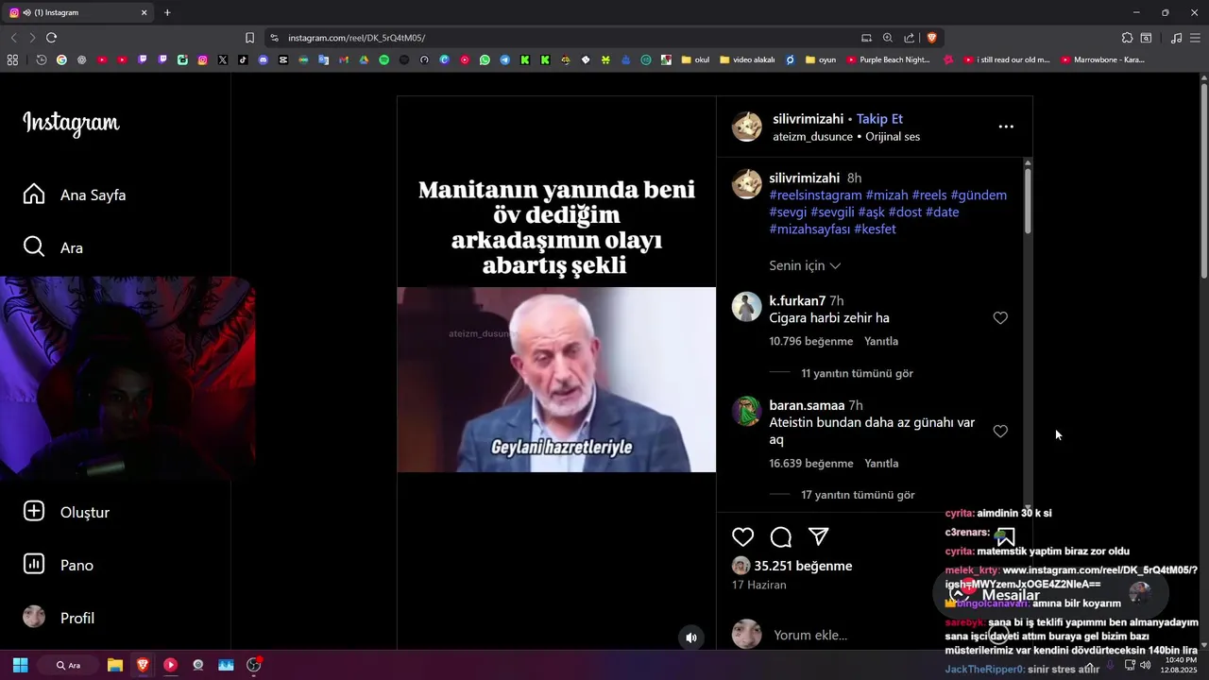
Task: Open Instagram bookmark in bookmarks bar
Action: [x=202, y=59]
